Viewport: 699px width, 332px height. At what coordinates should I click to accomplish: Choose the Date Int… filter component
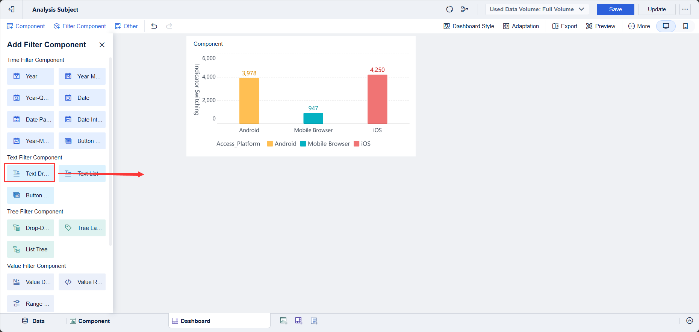82,120
